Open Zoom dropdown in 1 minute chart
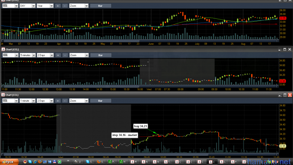Screen dimensions: 293x165 click(x=86, y=101)
